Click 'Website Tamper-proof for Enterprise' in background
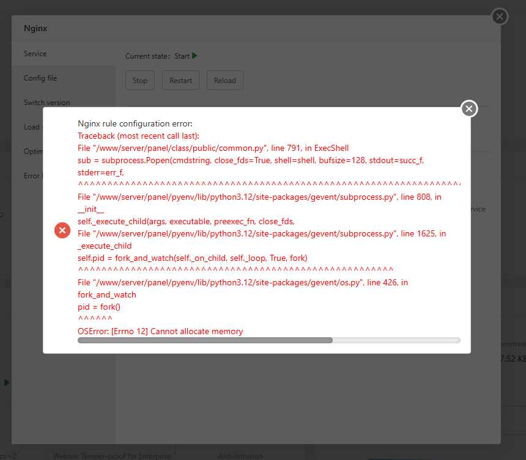Image resolution: width=526 pixels, height=460 pixels. [112, 456]
